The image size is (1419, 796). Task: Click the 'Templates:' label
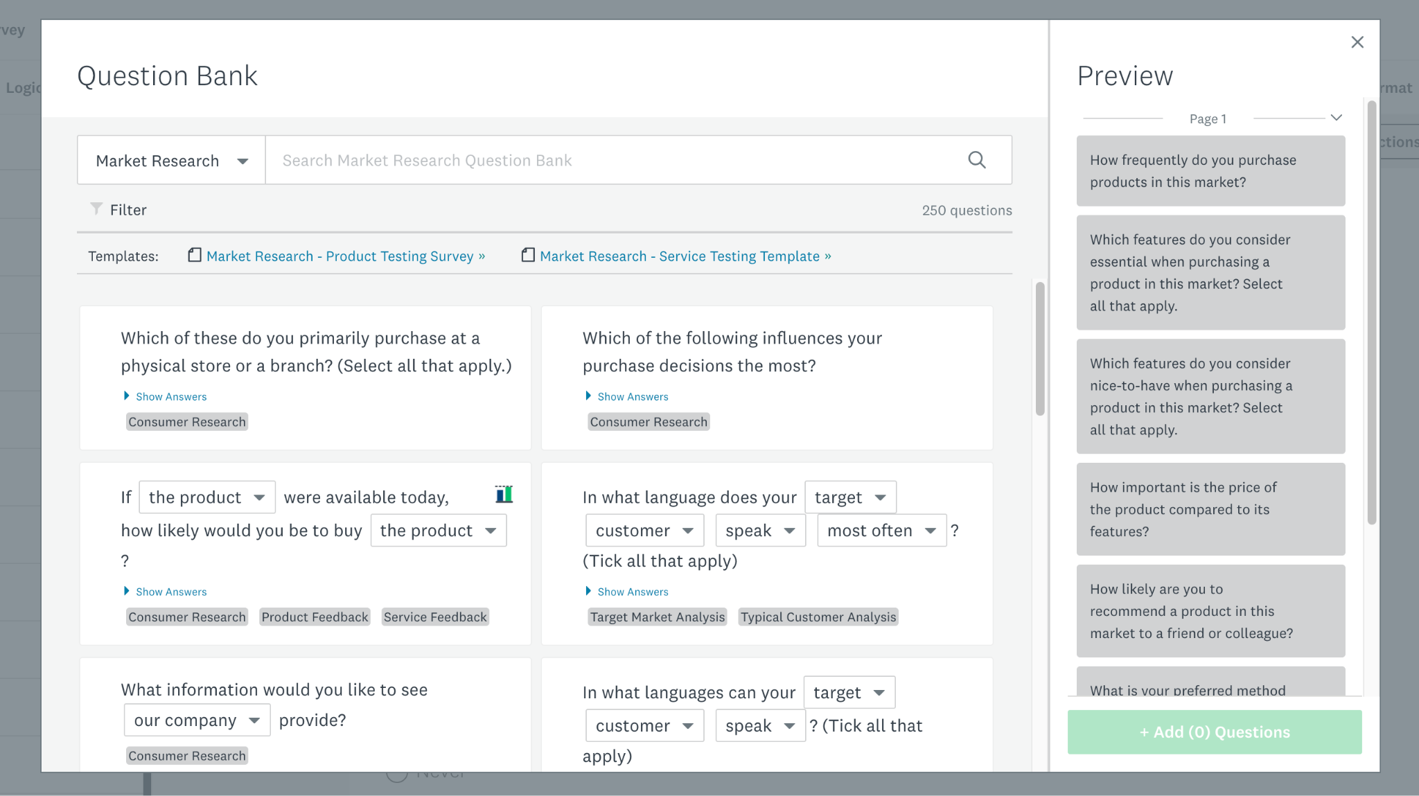click(123, 256)
